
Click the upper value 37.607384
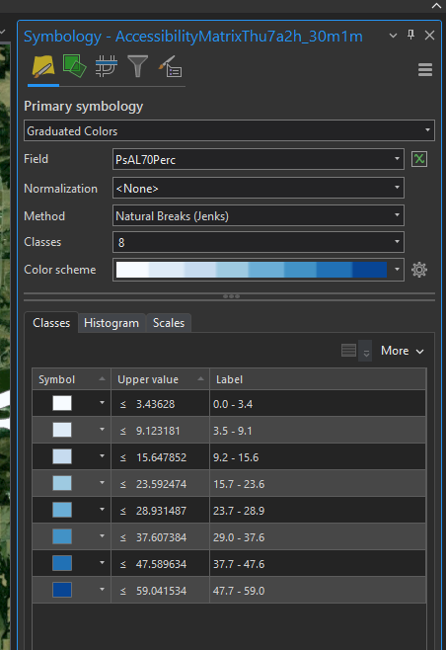click(161, 537)
